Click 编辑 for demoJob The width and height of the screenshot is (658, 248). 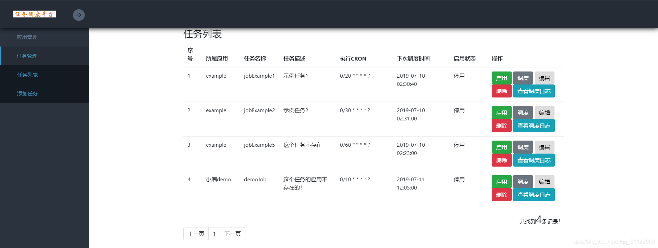coord(544,182)
